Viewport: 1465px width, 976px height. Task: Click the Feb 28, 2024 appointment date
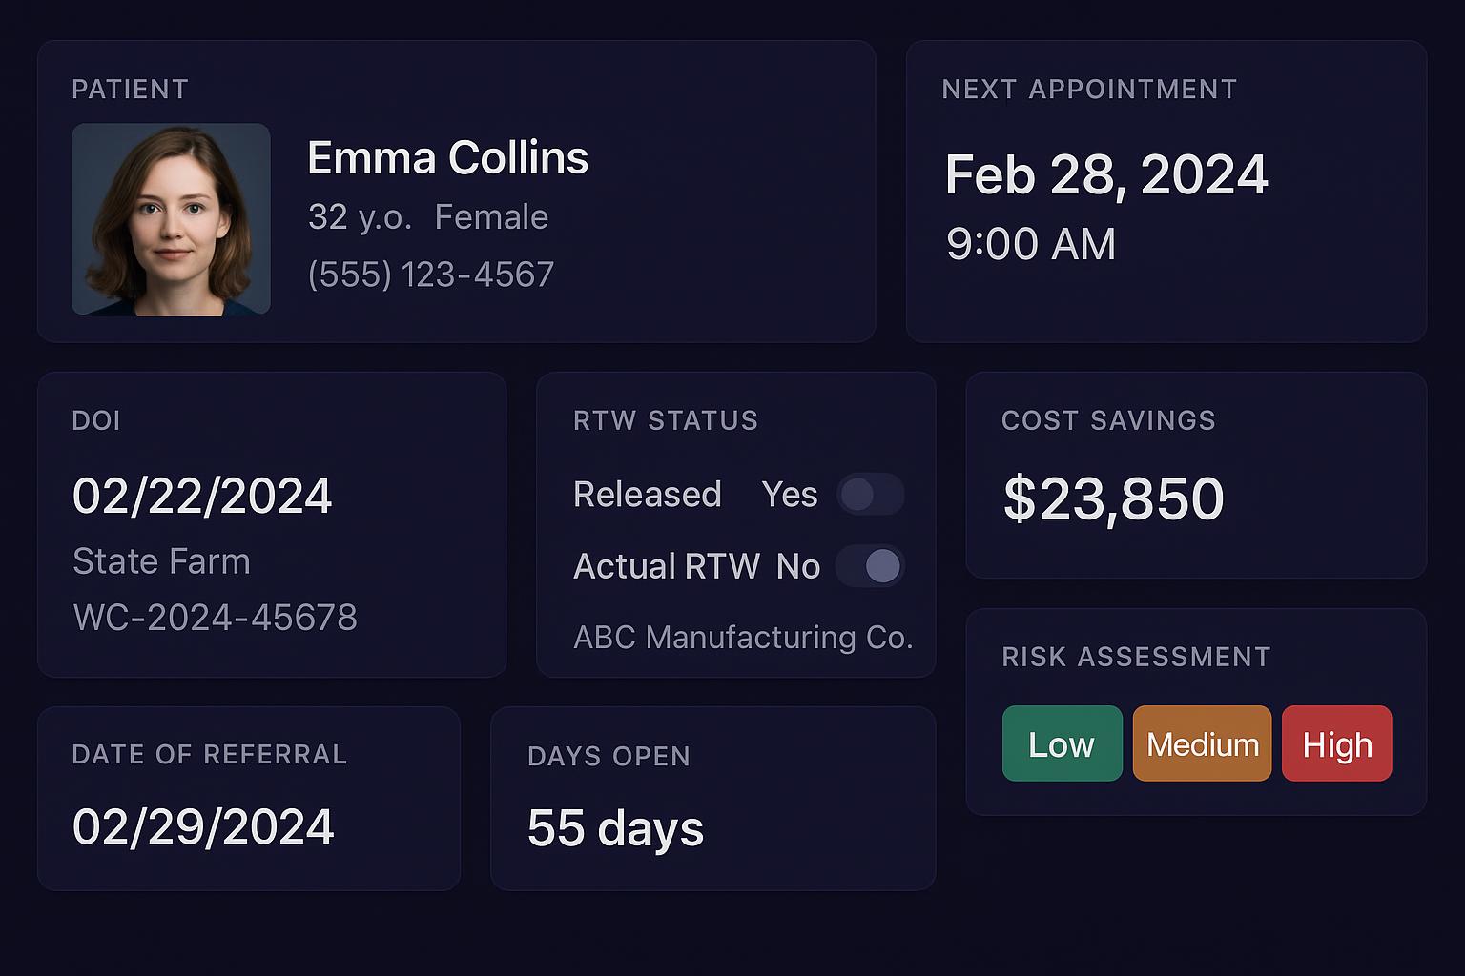pyautogui.click(x=1105, y=175)
